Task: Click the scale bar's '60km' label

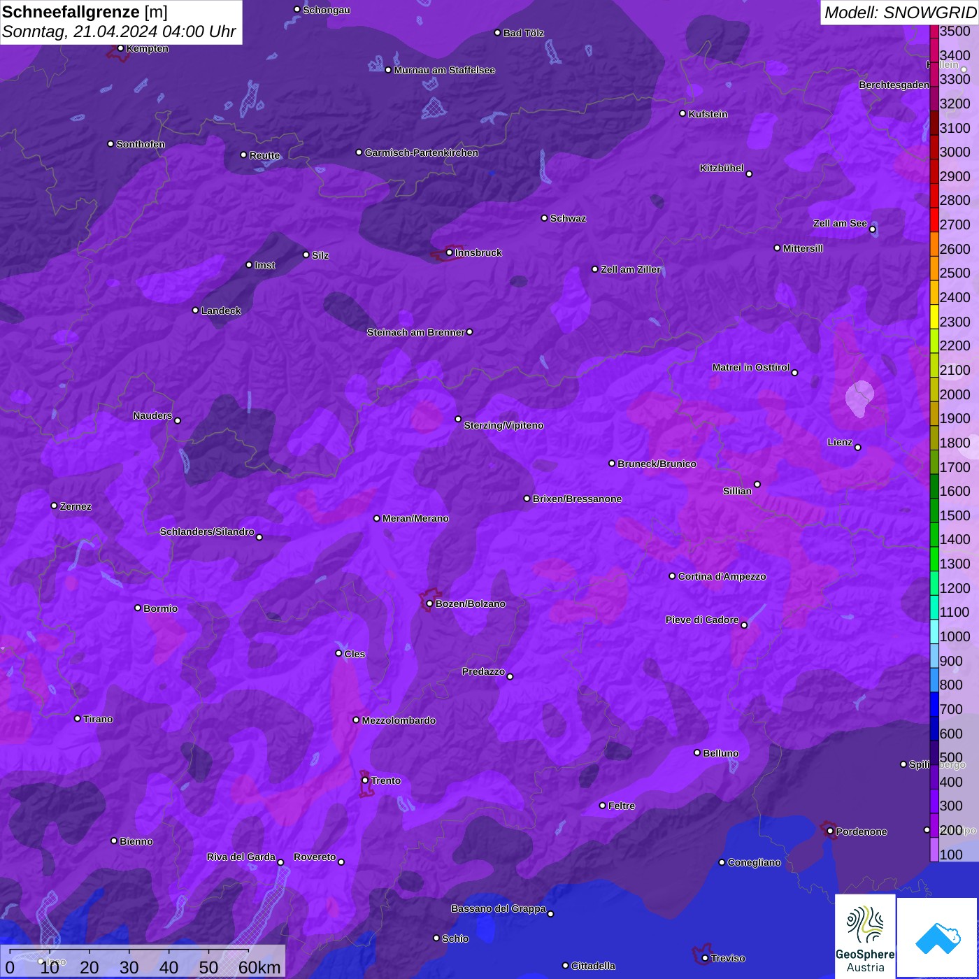Action: pyautogui.click(x=259, y=967)
